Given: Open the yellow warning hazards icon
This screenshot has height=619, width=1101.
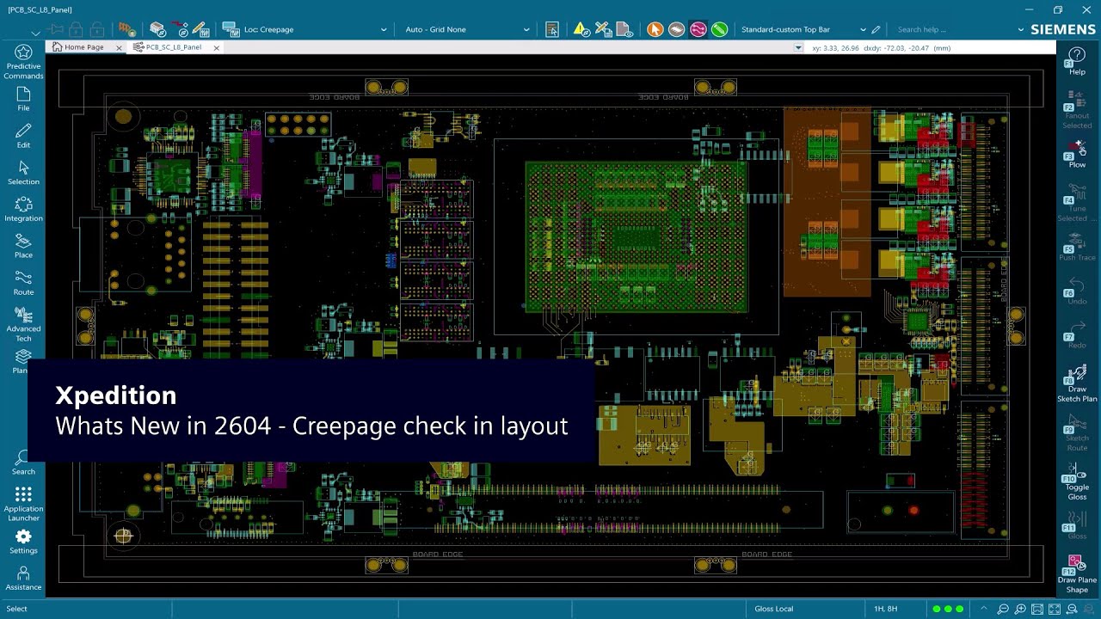Looking at the screenshot, I should [x=581, y=29].
